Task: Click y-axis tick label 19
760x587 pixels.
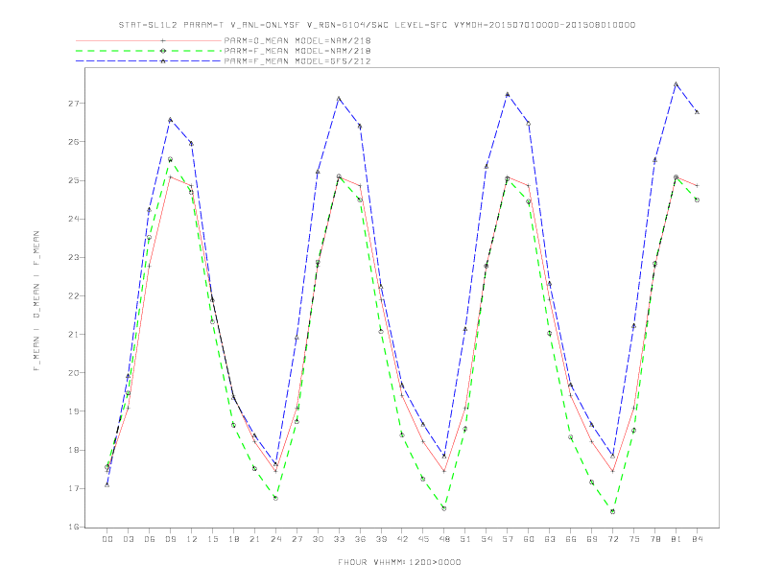Action: 74,411
